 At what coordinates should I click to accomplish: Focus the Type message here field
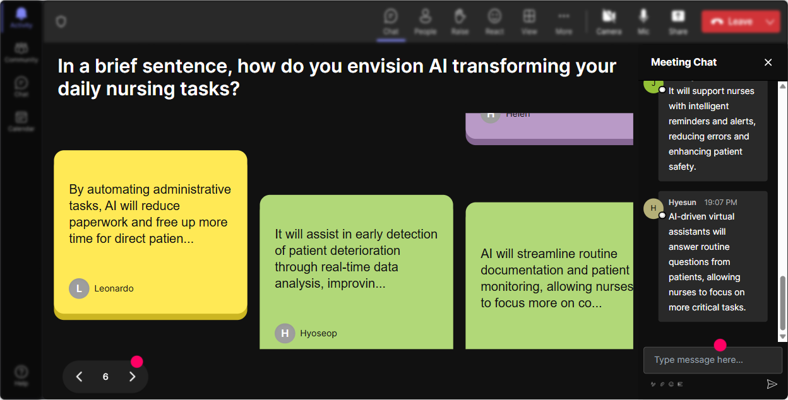(712, 360)
